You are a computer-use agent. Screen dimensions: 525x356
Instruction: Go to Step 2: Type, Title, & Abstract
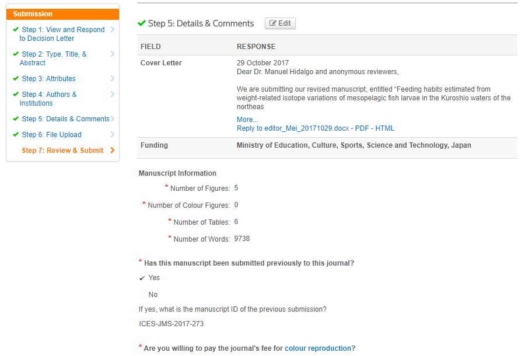click(53, 58)
